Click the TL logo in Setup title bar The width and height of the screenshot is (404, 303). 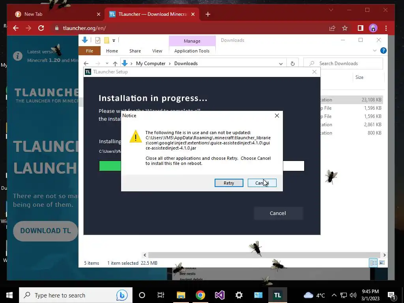[x=88, y=72]
